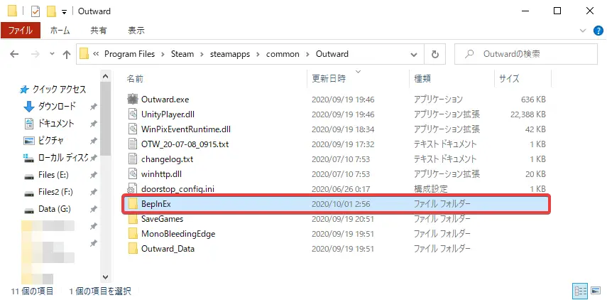
Task: Click the Forward navigation arrow
Action: [35, 54]
